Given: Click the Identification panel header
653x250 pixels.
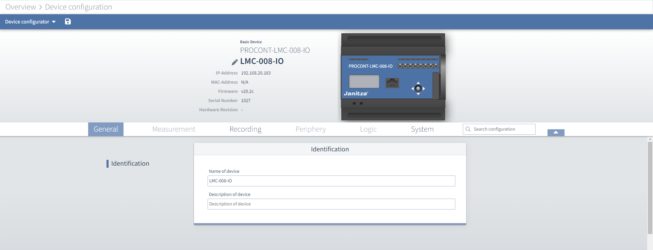Looking at the screenshot, I should tap(330, 149).
